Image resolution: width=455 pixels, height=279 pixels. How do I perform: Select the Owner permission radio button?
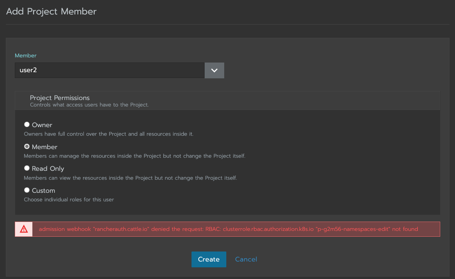click(27, 124)
